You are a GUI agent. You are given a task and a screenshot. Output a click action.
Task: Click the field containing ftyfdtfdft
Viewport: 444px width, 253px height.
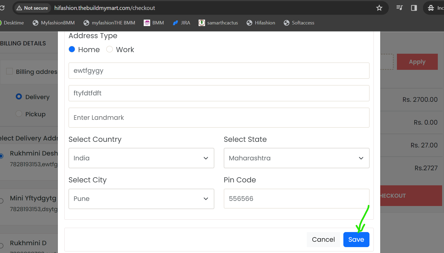(x=219, y=93)
